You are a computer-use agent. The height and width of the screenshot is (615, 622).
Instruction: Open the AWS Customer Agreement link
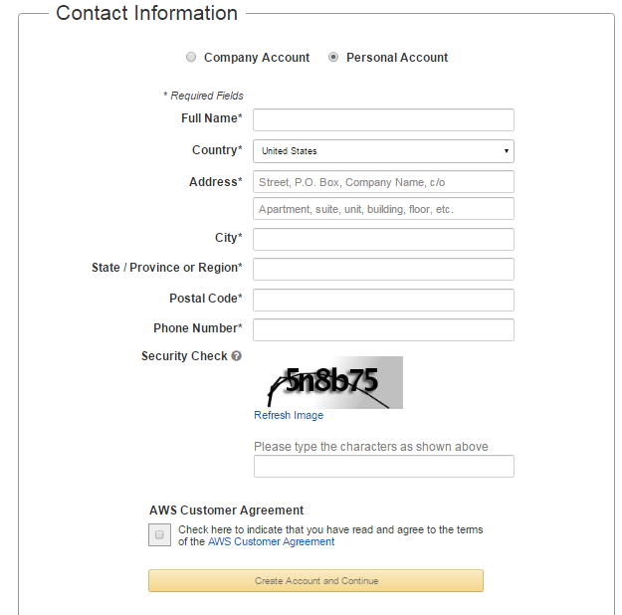pos(271,542)
